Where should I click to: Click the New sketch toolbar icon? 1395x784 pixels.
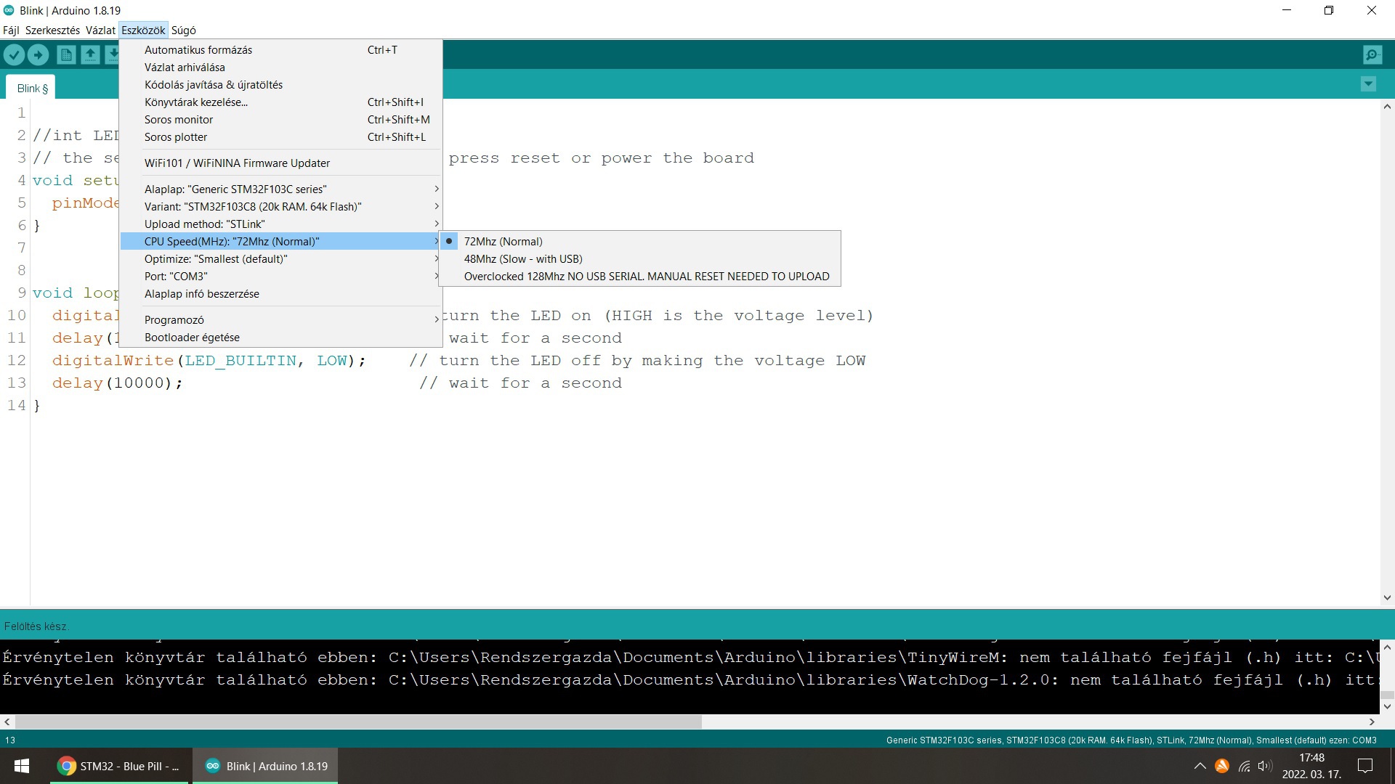[66, 55]
